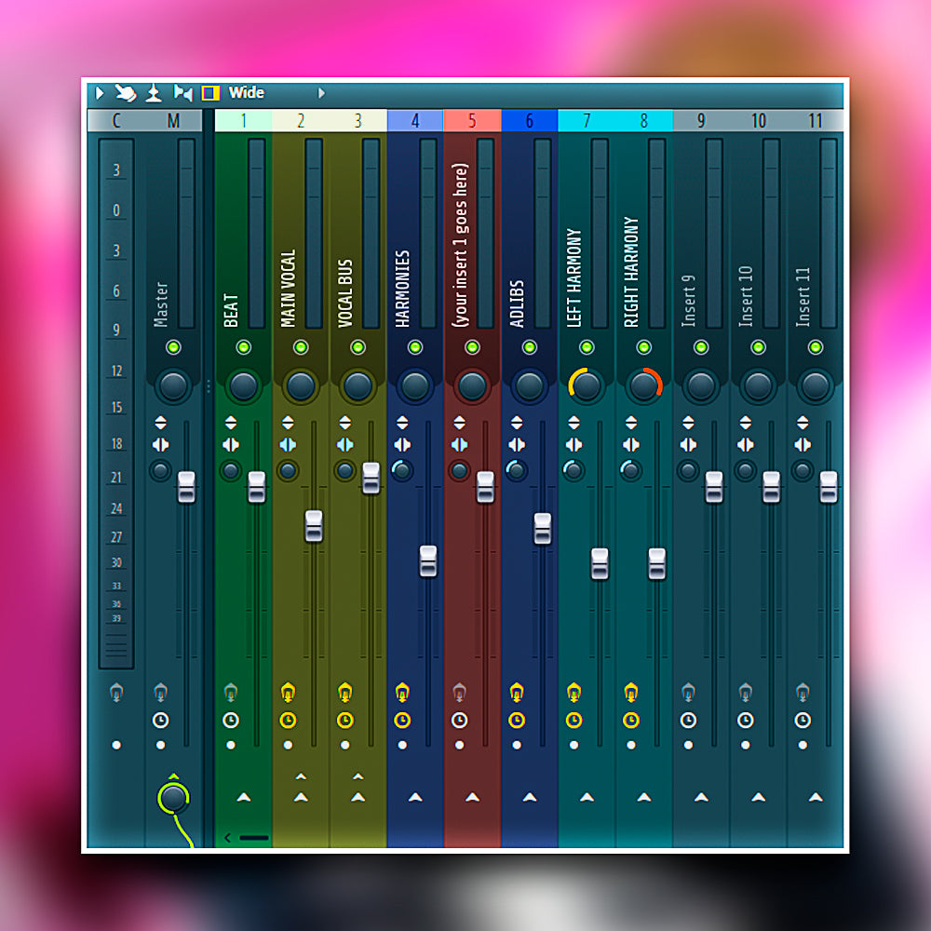Toggle FX slots enable on ADLIBS
Screen dimensions: 931x931
[517, 693]
